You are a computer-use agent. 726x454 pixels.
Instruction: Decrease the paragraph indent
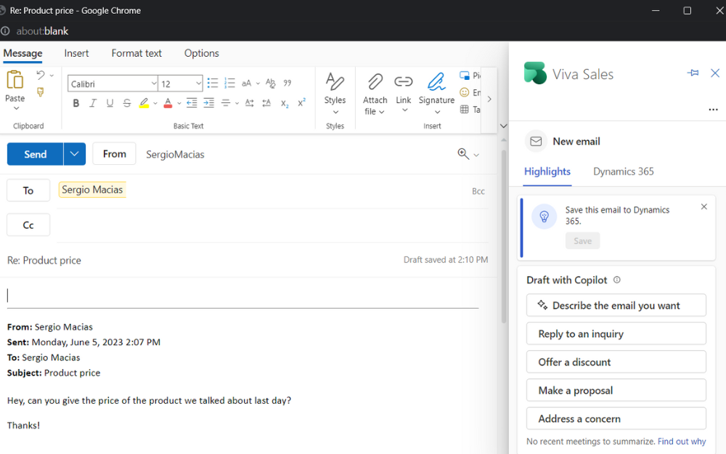click(192, 103)
